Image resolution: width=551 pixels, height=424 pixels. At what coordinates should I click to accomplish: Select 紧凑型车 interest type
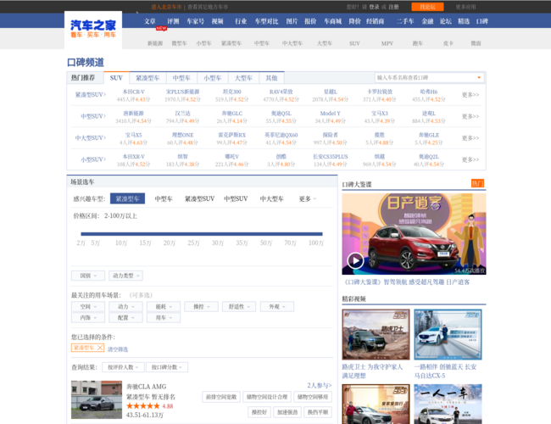coord(127,198)
